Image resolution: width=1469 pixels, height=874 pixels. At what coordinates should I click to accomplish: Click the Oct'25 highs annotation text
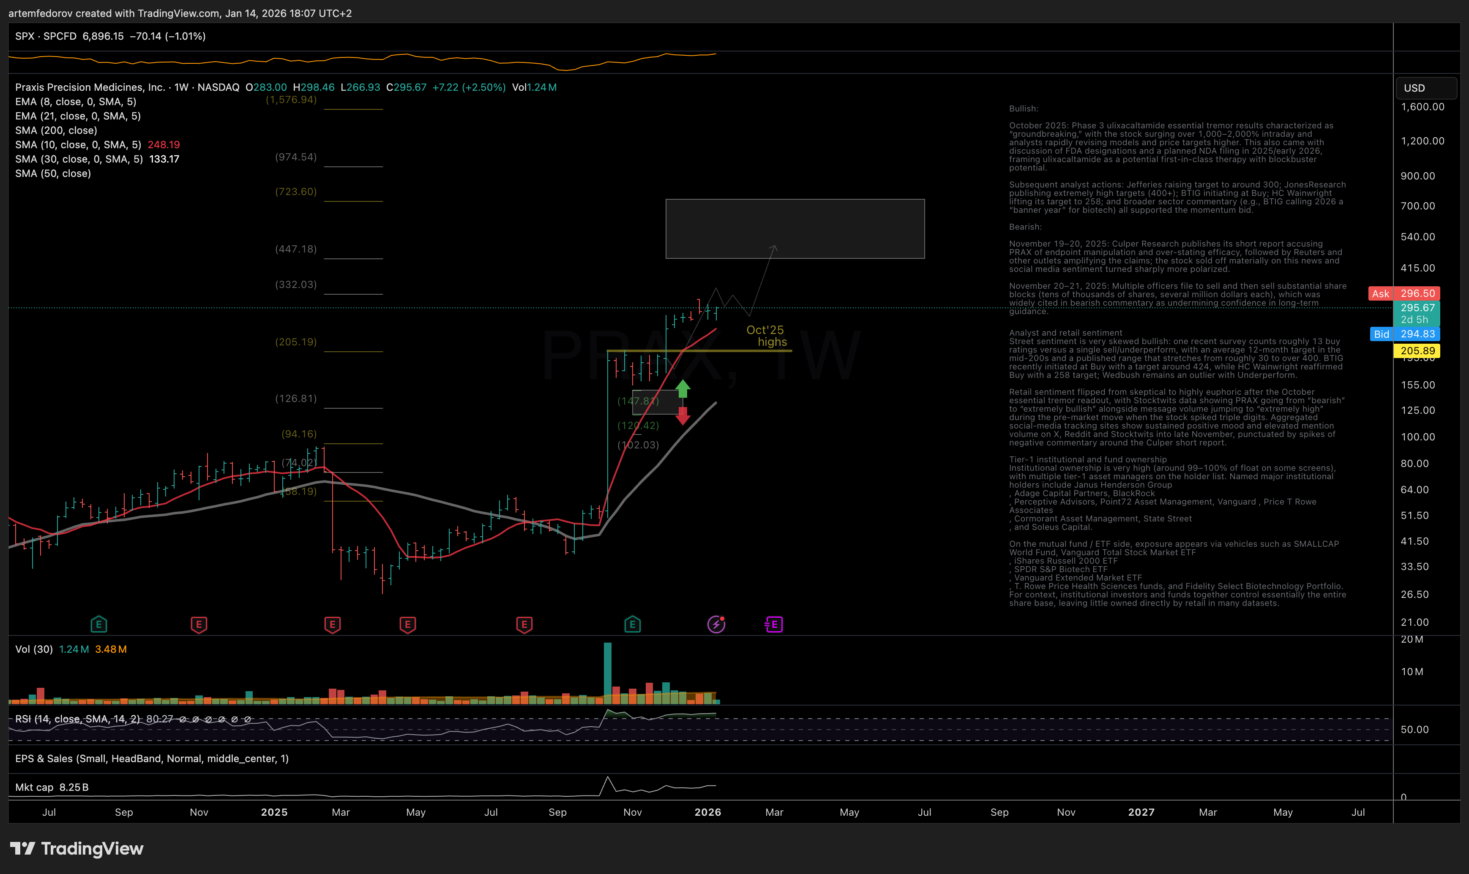766,336
